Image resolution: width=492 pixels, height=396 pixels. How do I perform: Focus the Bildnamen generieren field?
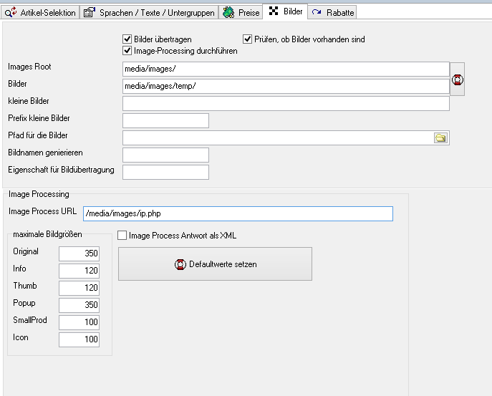tap(165, 155)
